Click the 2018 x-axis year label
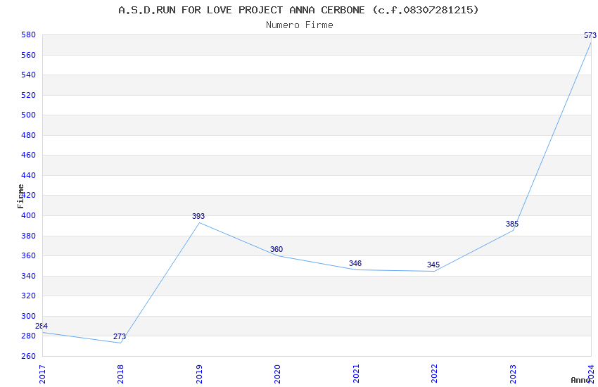The image size is (598, 387). (x=120, y=374)
